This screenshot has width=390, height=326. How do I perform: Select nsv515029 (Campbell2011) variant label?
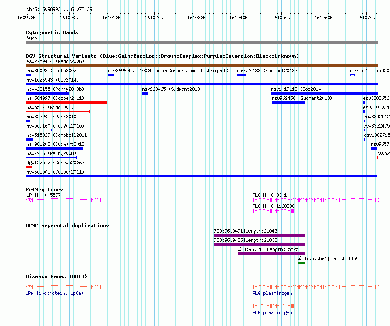[x=58, y=135]
